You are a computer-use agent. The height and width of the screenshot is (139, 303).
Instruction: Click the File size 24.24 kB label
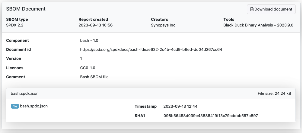(274, 93)
